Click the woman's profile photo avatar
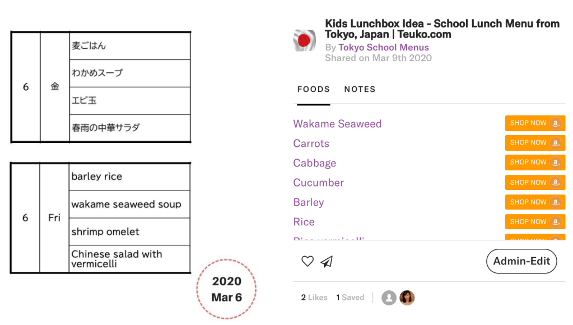This screenshot has width=573, height=325. (x=407, y=298)
